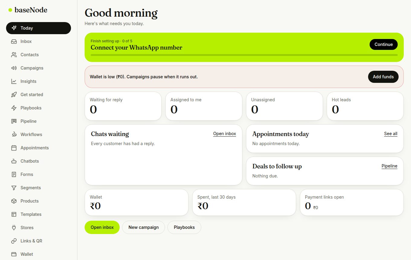
Task: Open the Get started rocket icon
Action: (14, 95)
